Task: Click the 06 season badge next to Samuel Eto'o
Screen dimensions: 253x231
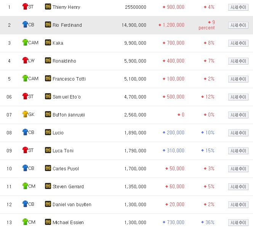Action: [48, 97]
